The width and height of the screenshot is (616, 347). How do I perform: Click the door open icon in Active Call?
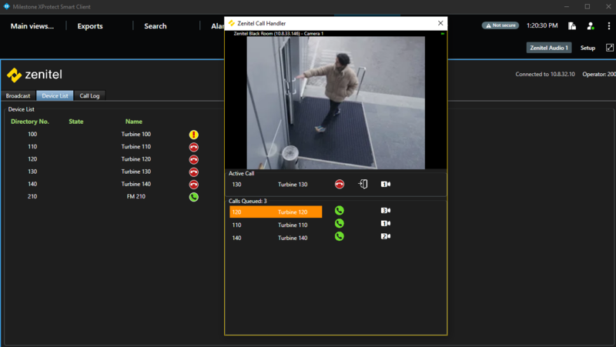coord(363,185)
